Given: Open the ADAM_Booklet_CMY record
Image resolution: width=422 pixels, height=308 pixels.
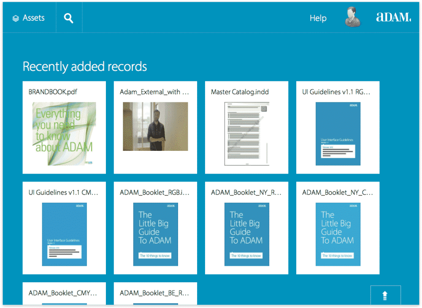Looking at the screenshot, I should [64, 293].
